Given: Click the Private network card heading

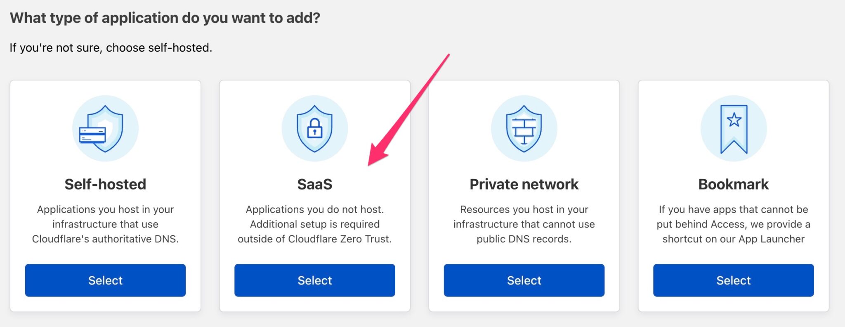Looking at the screenshot, I should click(524, 184).
